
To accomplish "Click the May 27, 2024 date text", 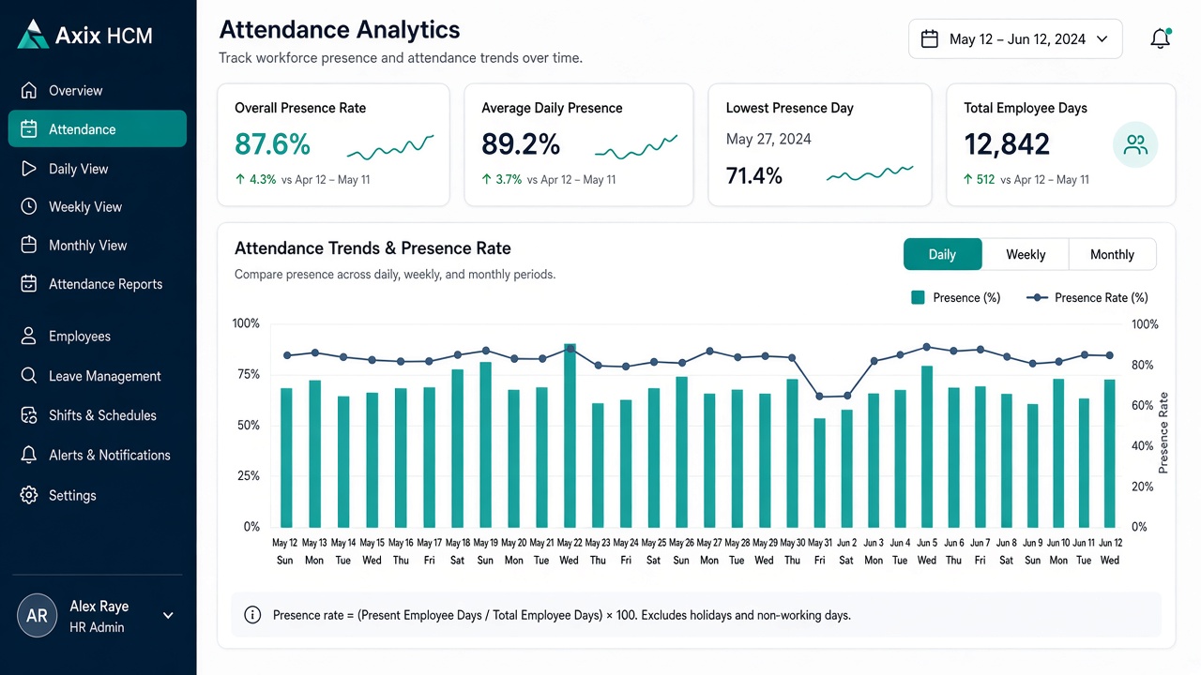I will tap(768, 139).
